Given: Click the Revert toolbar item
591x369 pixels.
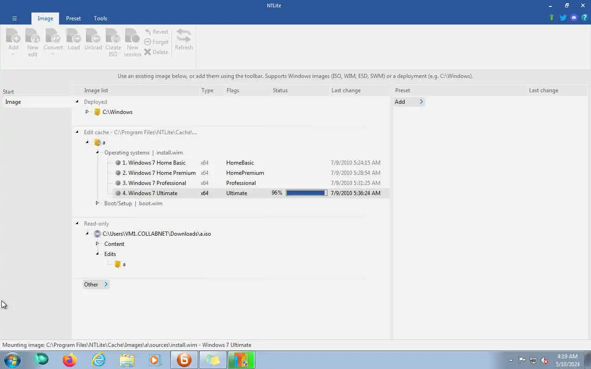Looking at the screenshot, I should coord(156,32).
